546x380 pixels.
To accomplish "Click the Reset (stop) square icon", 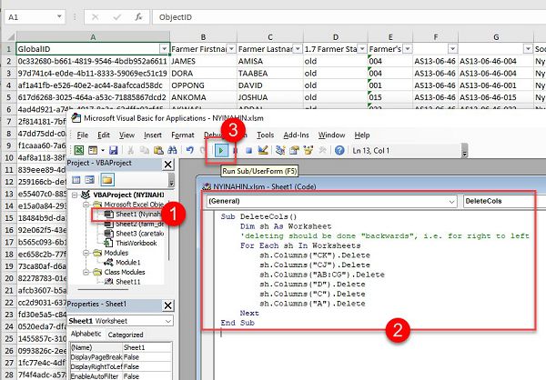I will point(248,150).
